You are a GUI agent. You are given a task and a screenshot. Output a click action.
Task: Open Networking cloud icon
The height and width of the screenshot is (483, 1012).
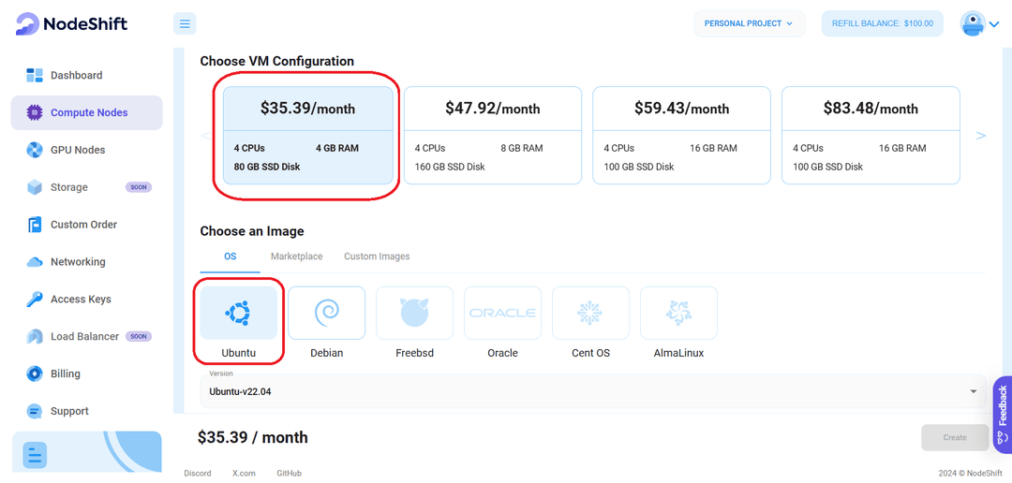click(x=35, y=262)
